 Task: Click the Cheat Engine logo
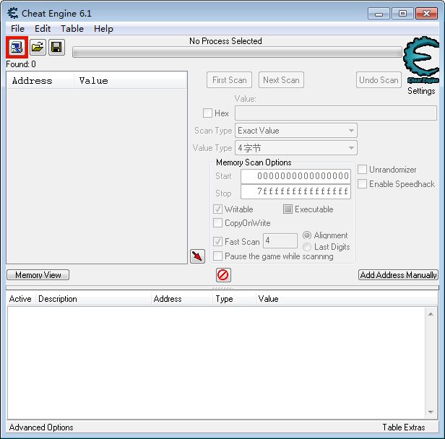pos(421,60)
